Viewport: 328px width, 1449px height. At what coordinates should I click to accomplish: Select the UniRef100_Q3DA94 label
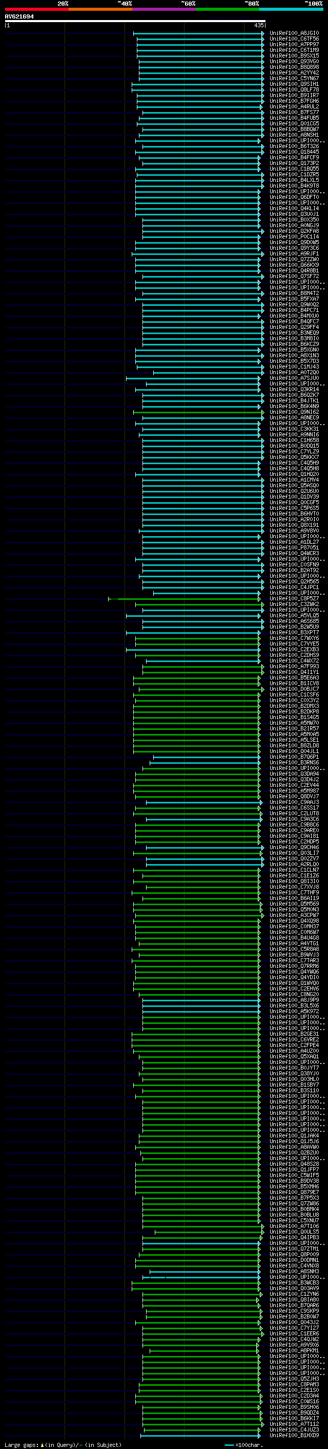pyautogui.click(x=294, y=774)
